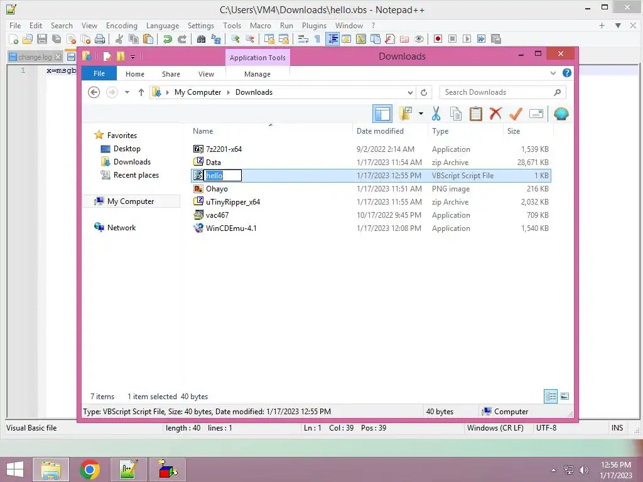Image resolution: width=643 pixels, height=482 pixels.
Task: Select Network in navigation pane
Action: (115, 227)
